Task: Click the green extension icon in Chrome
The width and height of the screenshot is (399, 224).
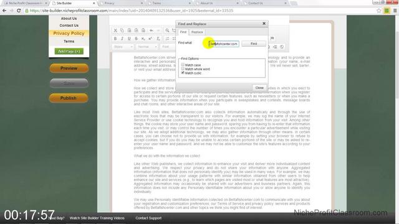Action: tap(387, 11)
